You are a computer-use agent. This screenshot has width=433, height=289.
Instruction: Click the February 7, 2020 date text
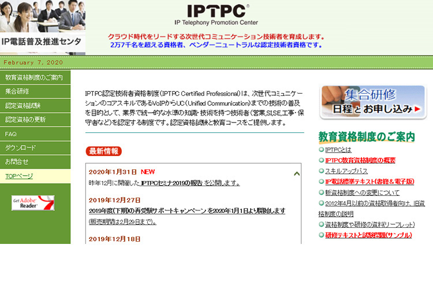[33, 62]
